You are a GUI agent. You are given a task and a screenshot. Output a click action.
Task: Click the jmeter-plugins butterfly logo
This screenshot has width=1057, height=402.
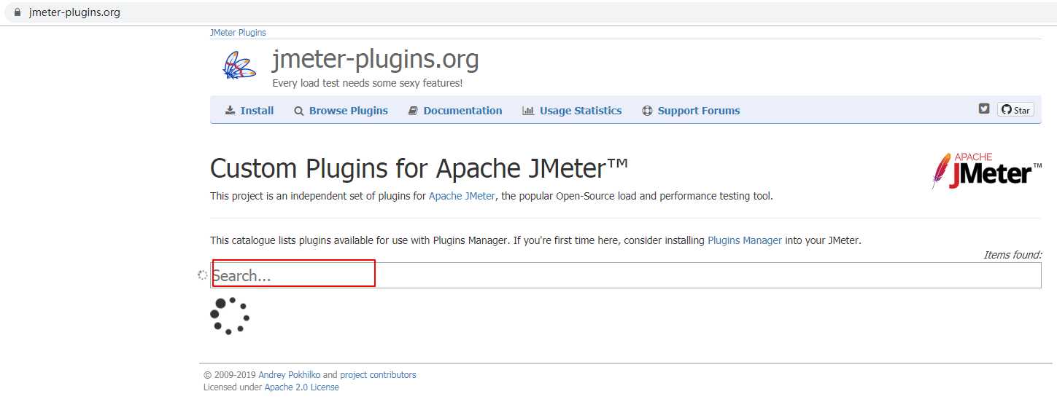pyautogui.click(x=239, y=66)
